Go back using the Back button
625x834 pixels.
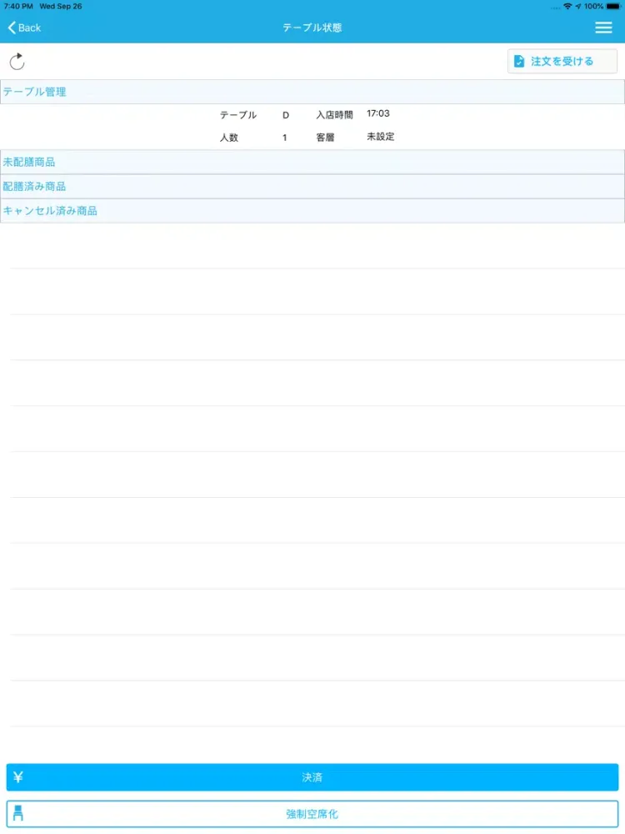[24, 28]
